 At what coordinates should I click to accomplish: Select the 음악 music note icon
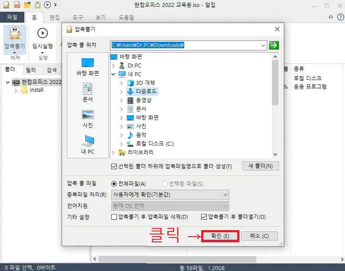130,135
